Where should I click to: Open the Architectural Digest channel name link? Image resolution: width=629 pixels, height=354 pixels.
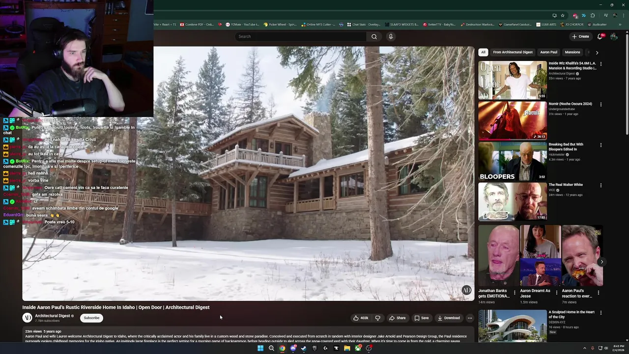[x=53, y=316]
